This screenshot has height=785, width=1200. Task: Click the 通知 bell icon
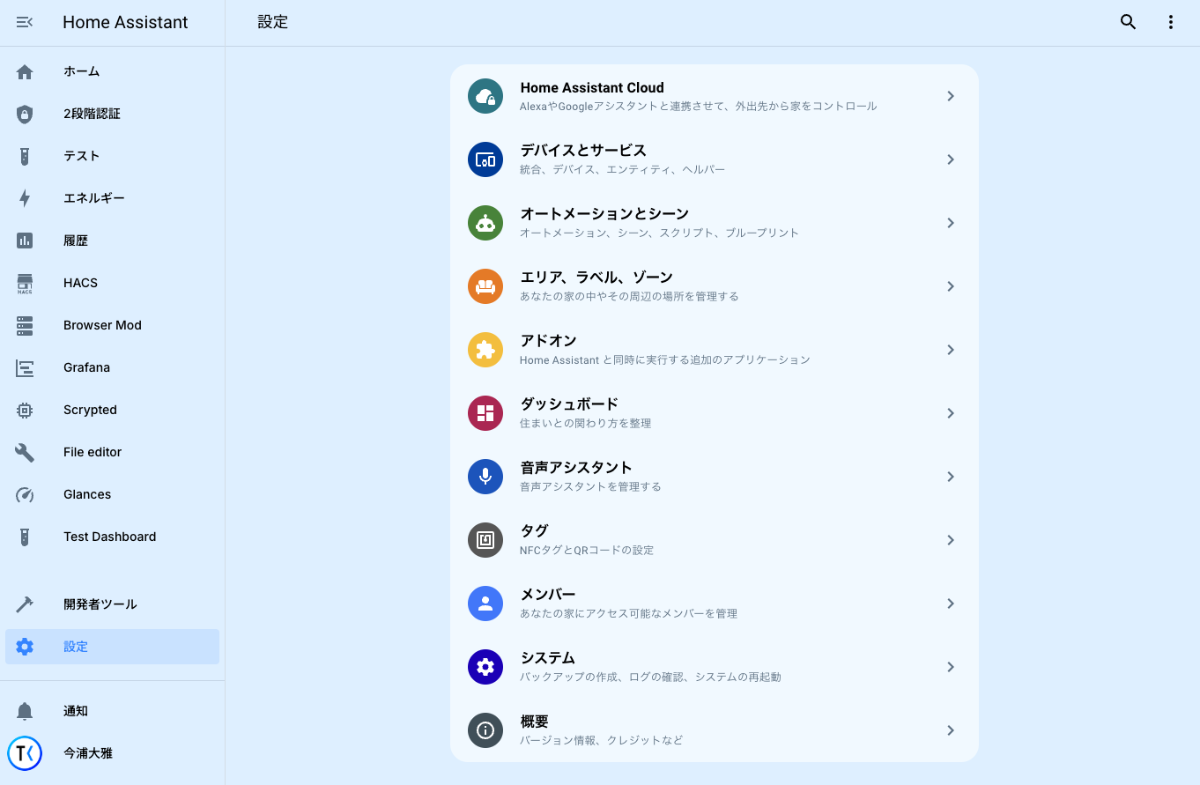25,711
